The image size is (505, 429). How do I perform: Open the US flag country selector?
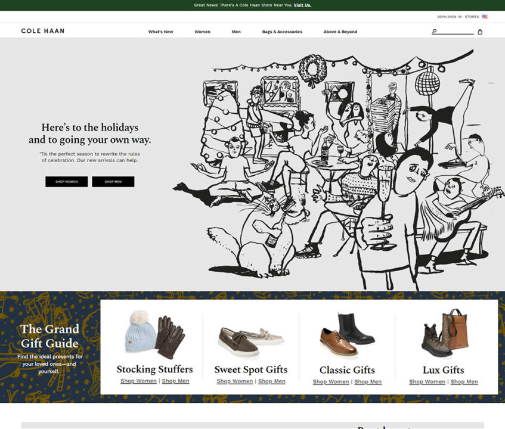[x=486, y=16]
